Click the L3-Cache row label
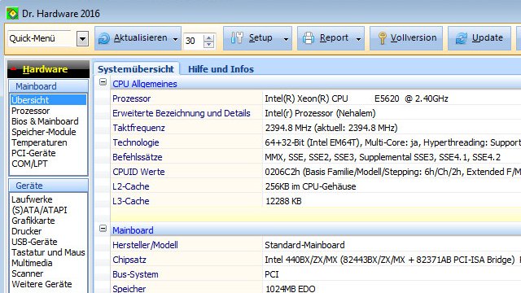The height and width of the screenshot is (293, 521). [130, 201]
